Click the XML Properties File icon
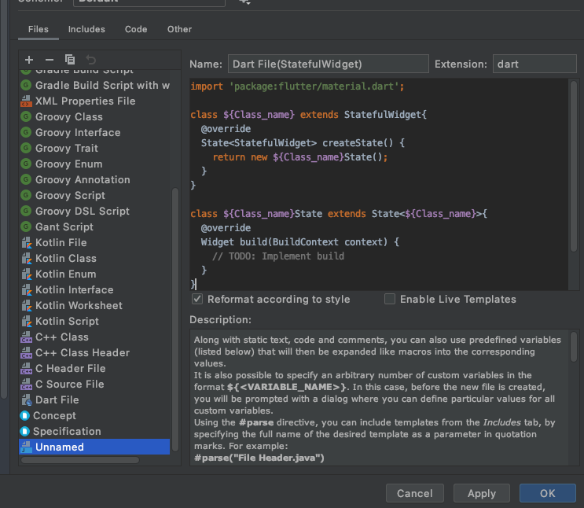The height and width of the screenshot is (508, 584). click(x=26, y=101)
